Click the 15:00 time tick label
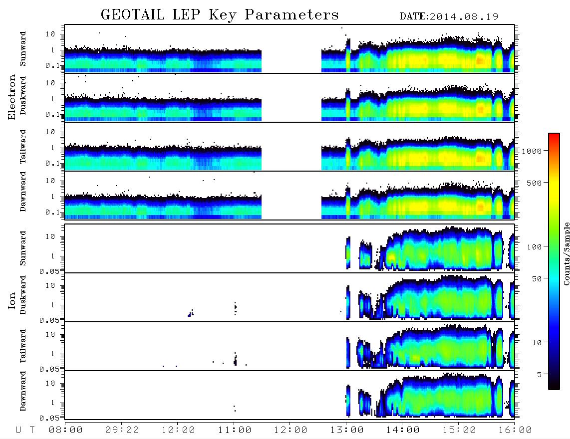This screenshot has width=570, height=439. pos(459,430)
